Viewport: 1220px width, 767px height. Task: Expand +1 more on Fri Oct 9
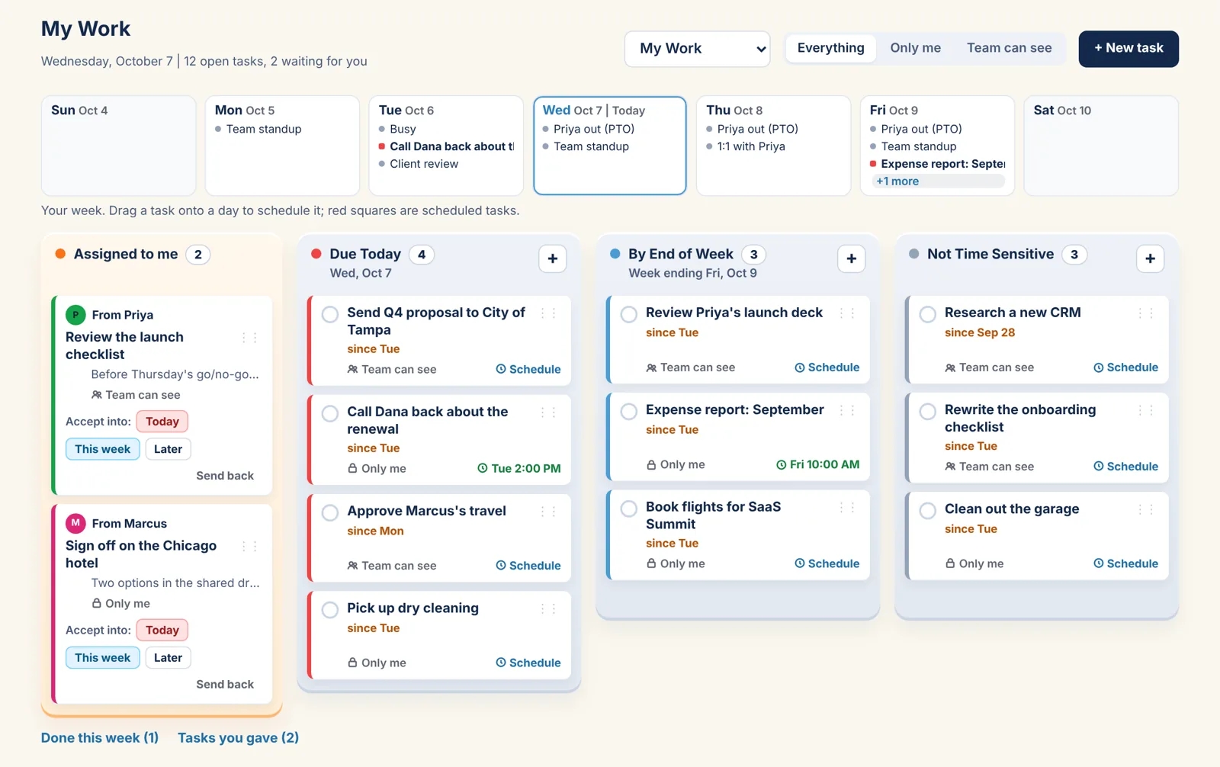(x=938, y=181)
